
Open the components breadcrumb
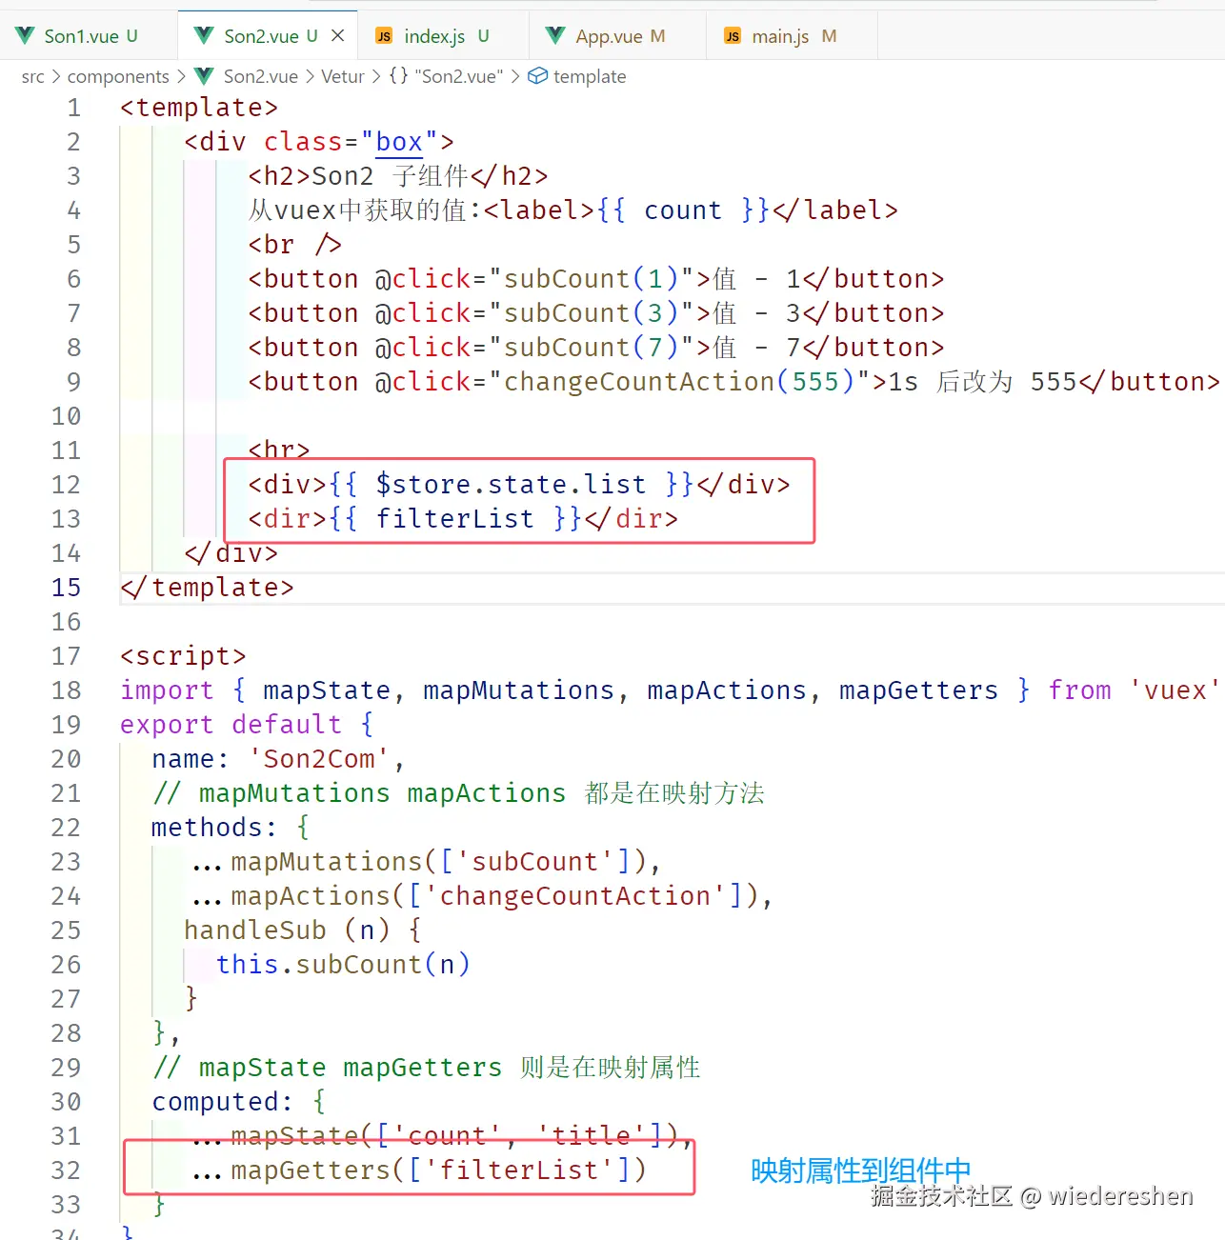point(118,76)
